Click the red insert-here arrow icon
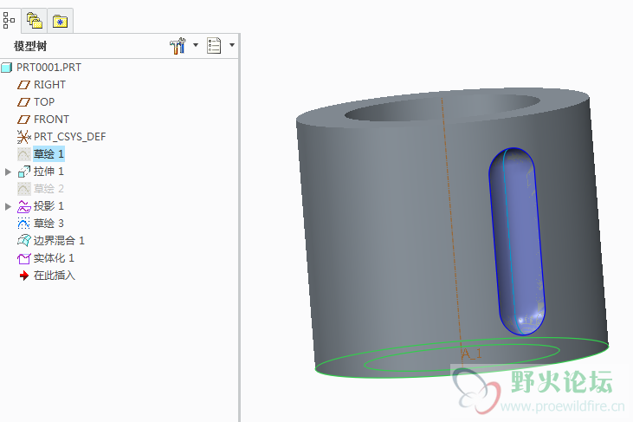Image resolution: width=633 pixels, height=422 pixels. click(24, 276)
